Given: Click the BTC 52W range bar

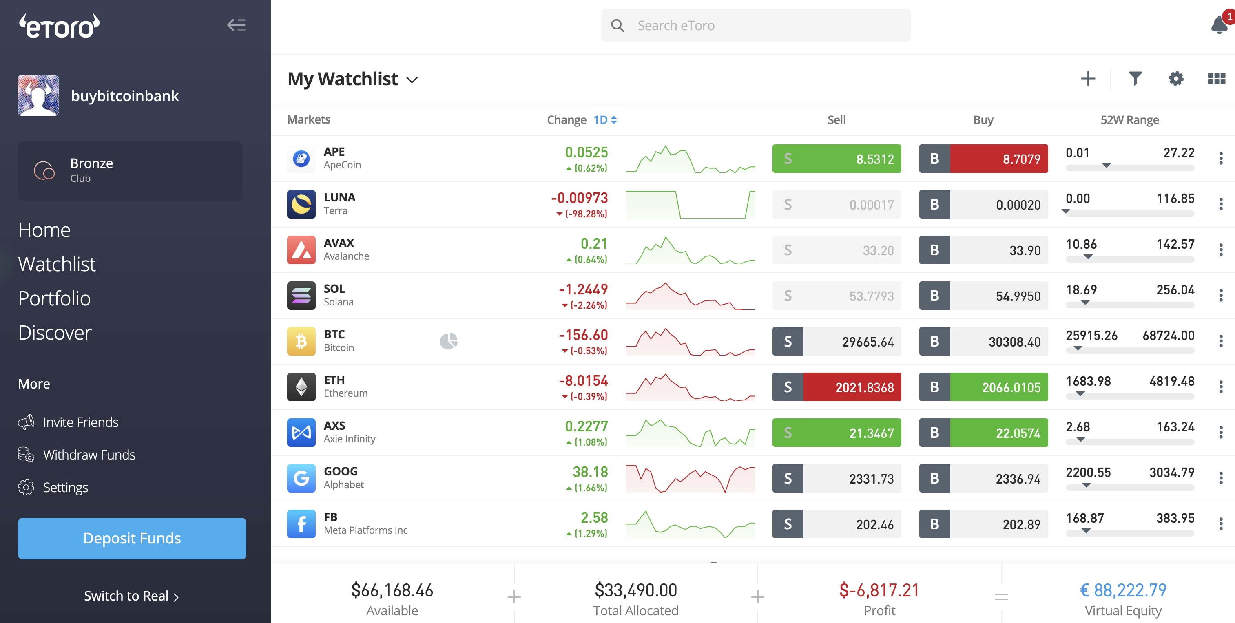Looking at the screenshot, I should point(1129,350).
